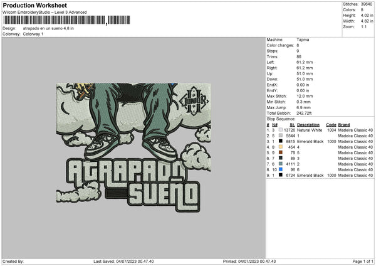This screenshot has width=376, height=266.
Task: Click the Zoom value 1:1
Action: coord(363,26)
